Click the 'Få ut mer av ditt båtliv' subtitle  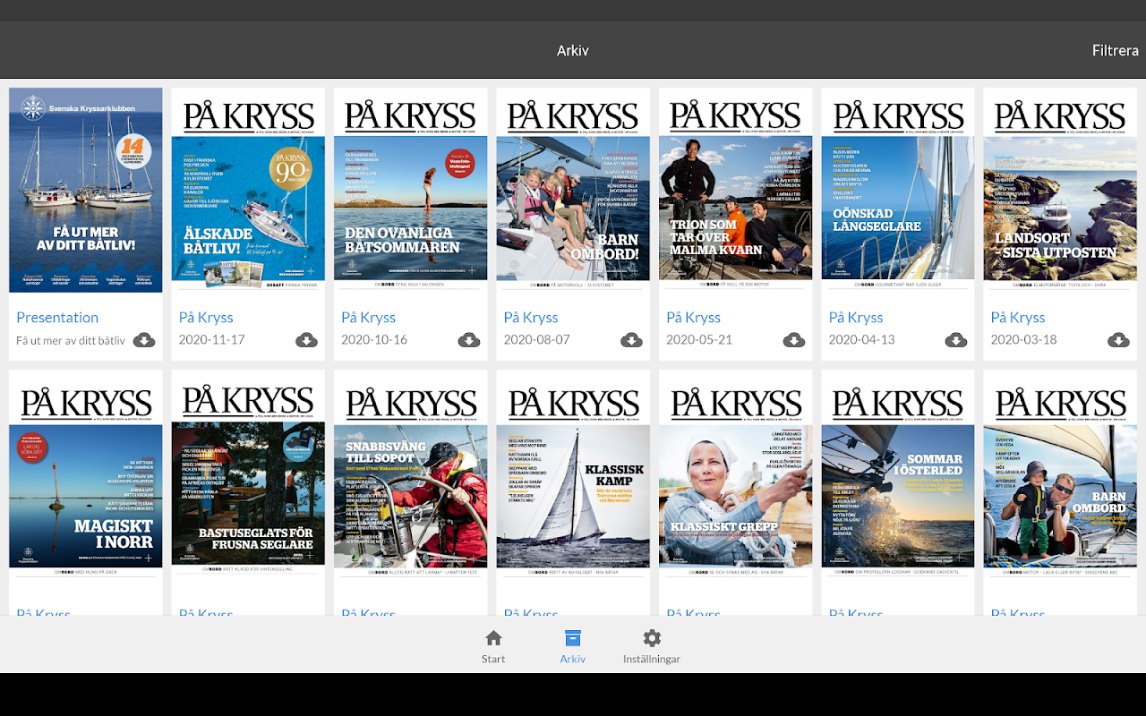pos(71,341)
